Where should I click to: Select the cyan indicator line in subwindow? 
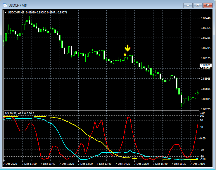click(64, 143)
